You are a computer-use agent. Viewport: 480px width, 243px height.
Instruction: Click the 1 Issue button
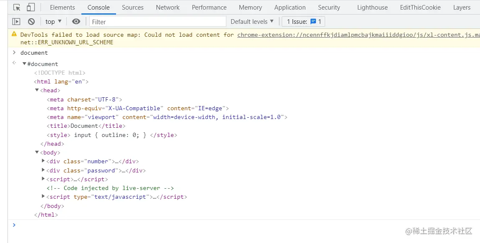point(303,21)
